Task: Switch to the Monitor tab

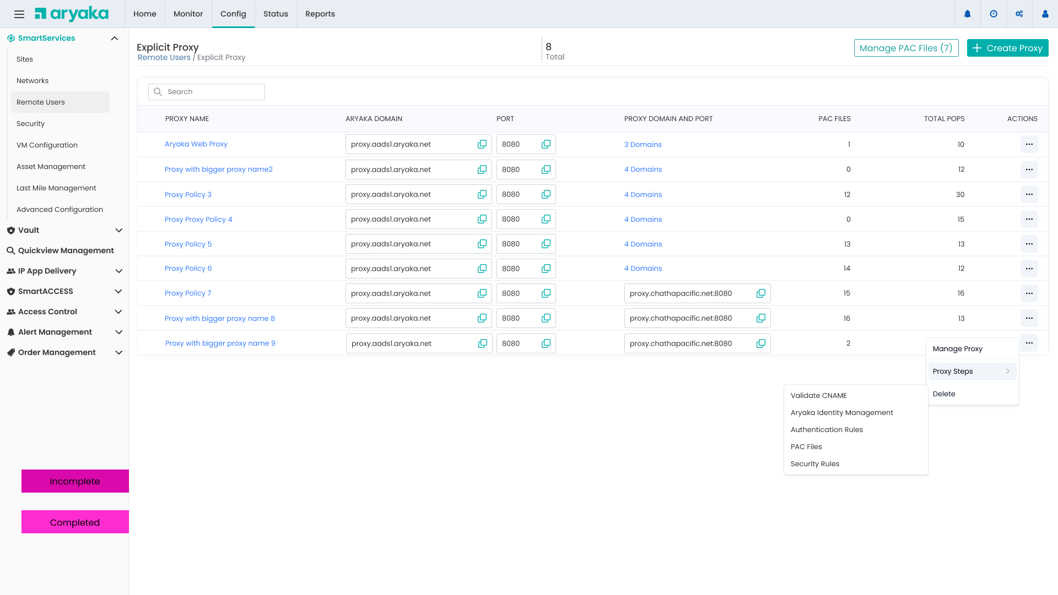Action: [188, 14]
